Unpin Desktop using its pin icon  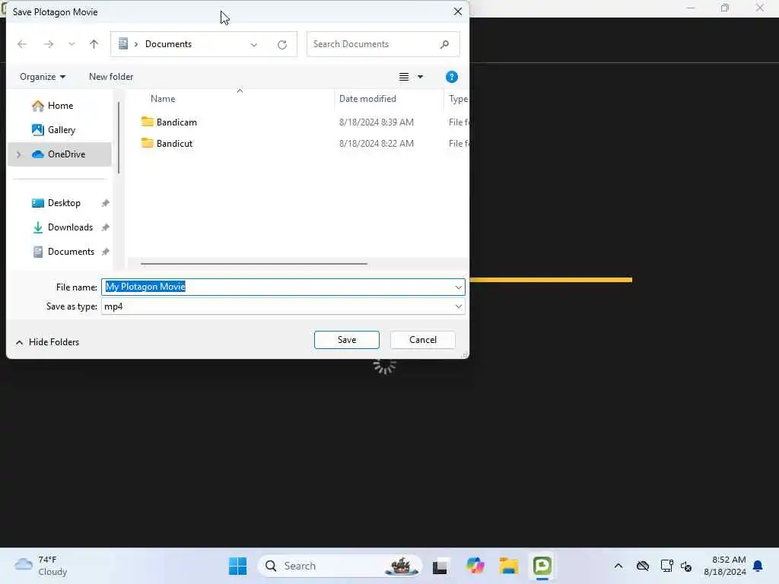[x=105, y=203]
